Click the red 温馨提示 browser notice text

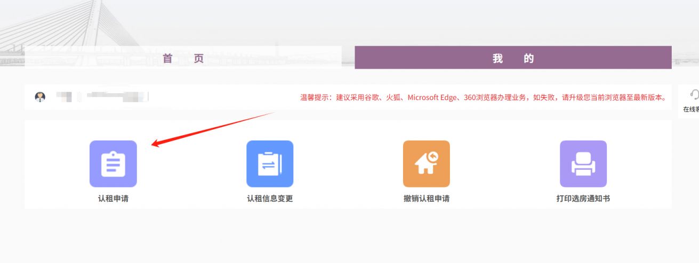click(484, 97)
